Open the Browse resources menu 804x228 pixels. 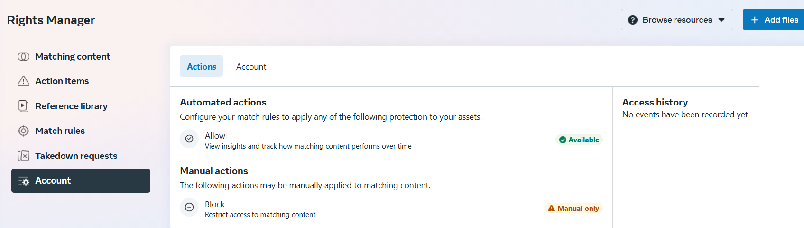pyautogui.click(x=677, y=20)
